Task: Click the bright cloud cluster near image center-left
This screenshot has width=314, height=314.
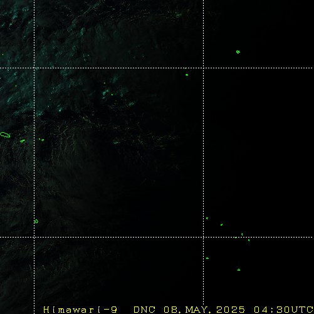Action: (106, 93)
